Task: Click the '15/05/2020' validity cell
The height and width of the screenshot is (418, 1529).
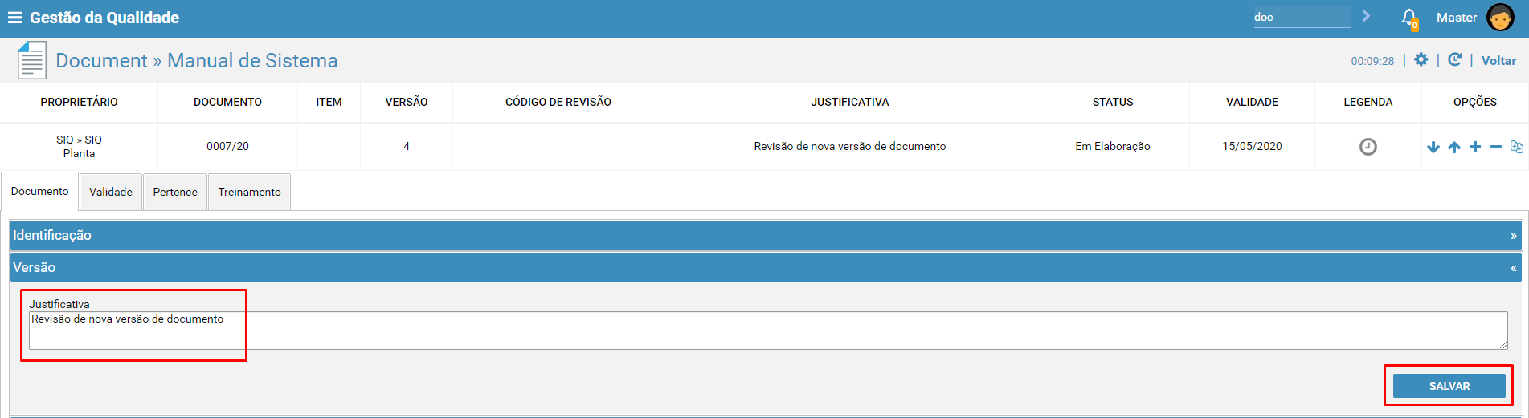Action: click(x=1252, y=146)
